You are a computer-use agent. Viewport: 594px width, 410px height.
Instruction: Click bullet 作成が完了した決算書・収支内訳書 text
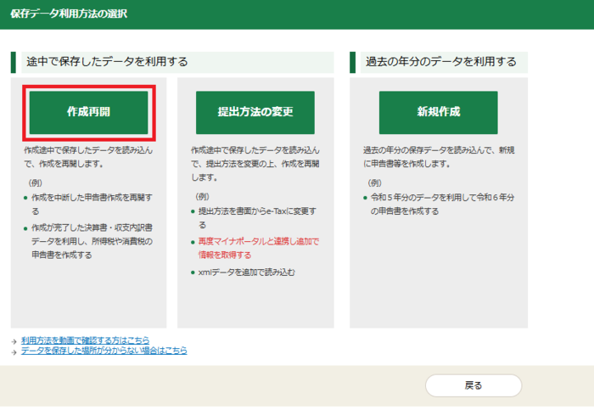point(92,241)
